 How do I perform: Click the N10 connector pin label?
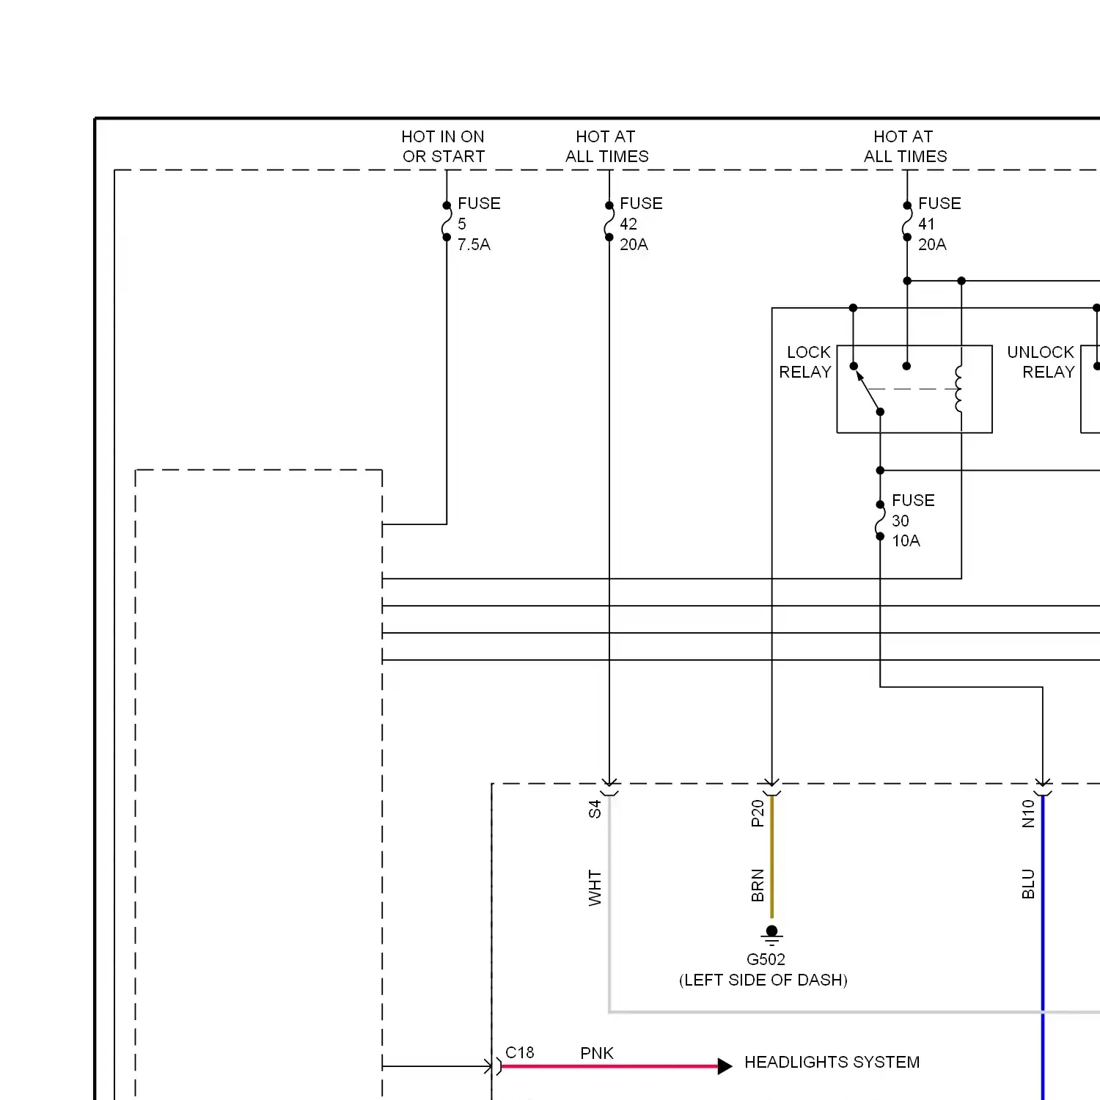coord(1028,813)
